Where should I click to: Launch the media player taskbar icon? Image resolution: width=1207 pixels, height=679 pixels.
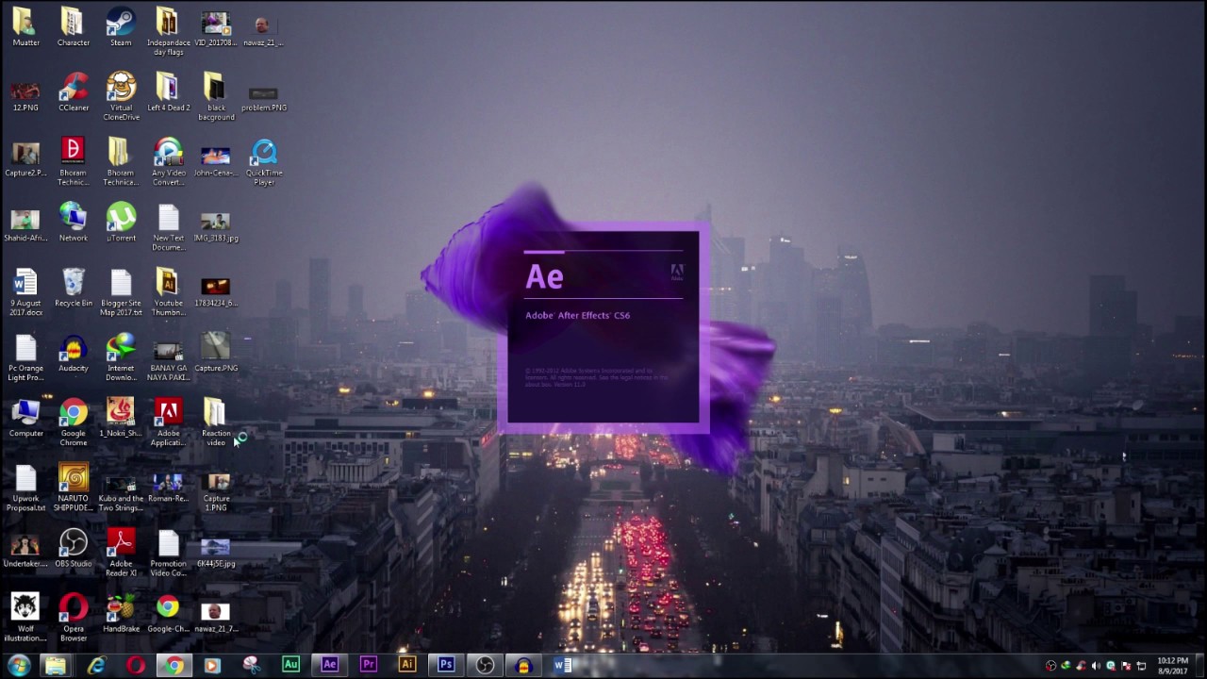212,665
